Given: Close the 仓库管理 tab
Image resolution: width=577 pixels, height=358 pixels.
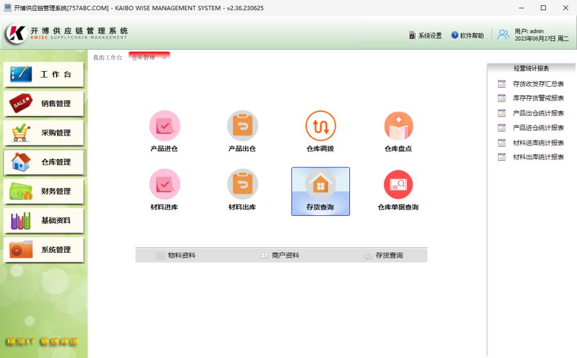Looking at the screenshot, I should click(x=165, y=58).
